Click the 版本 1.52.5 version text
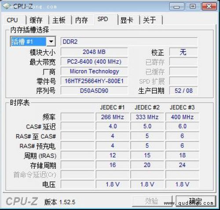Viewport: 220px width, 210px height. tap(60, 202)
